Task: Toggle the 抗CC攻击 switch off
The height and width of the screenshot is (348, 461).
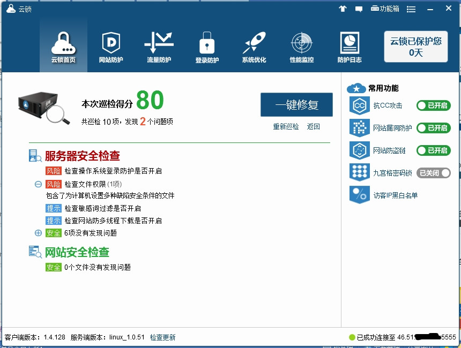Action: tap(433, 105)
